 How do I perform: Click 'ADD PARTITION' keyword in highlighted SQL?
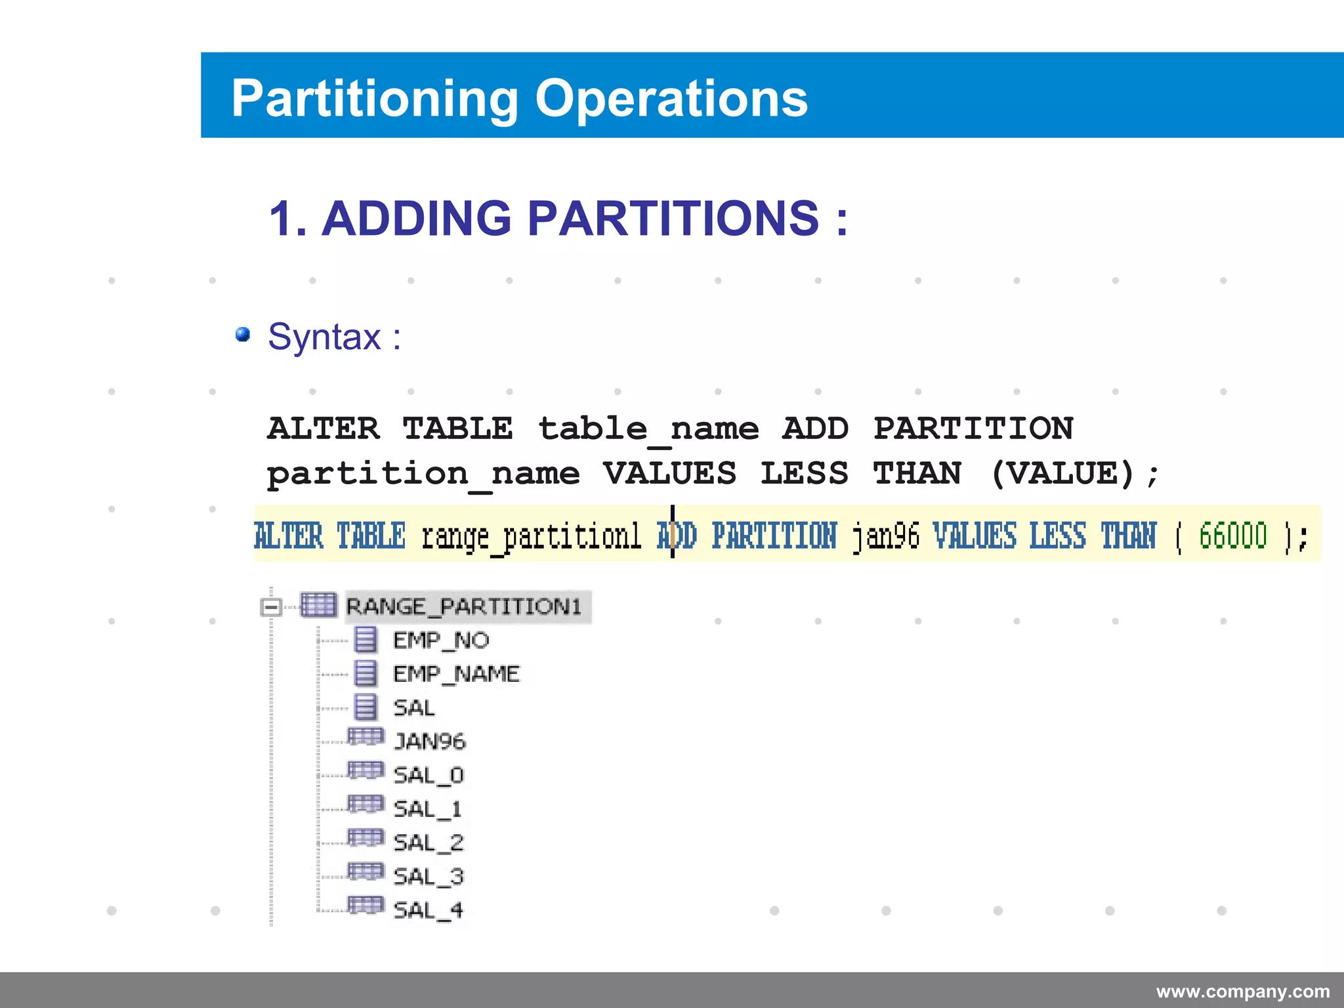point(747,535)
